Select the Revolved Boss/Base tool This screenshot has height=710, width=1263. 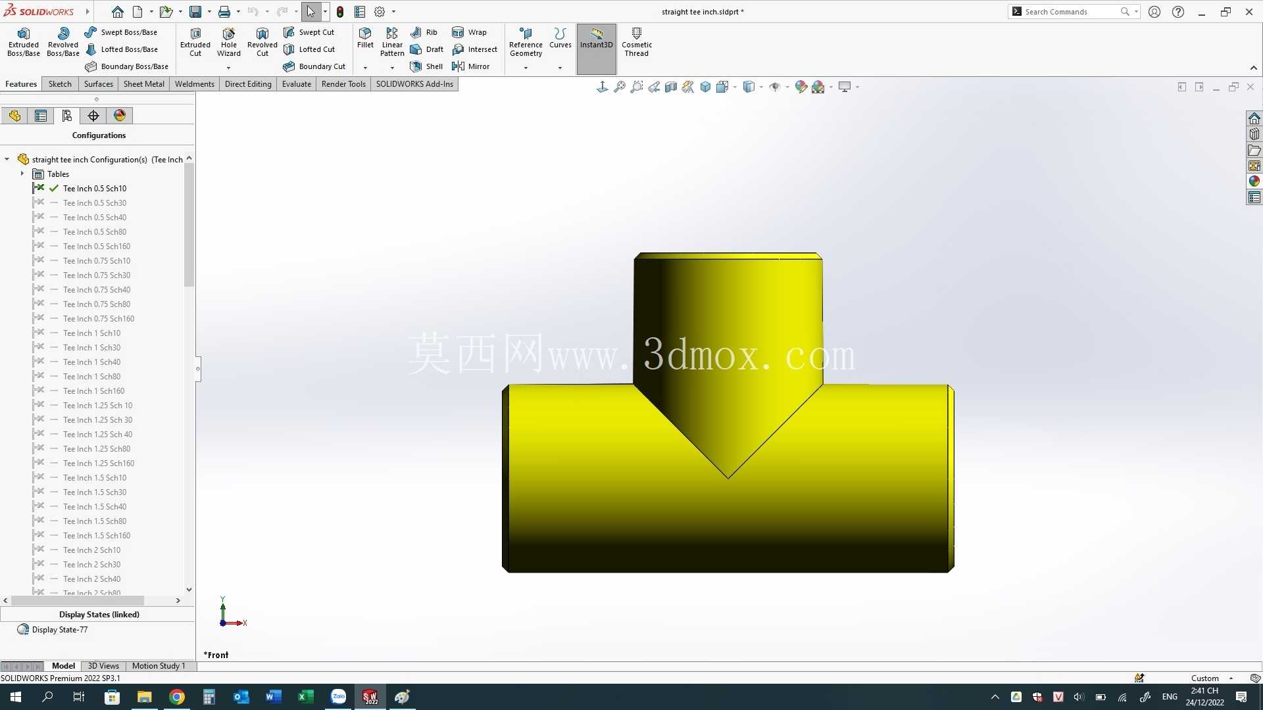click(x=63, y=42)
